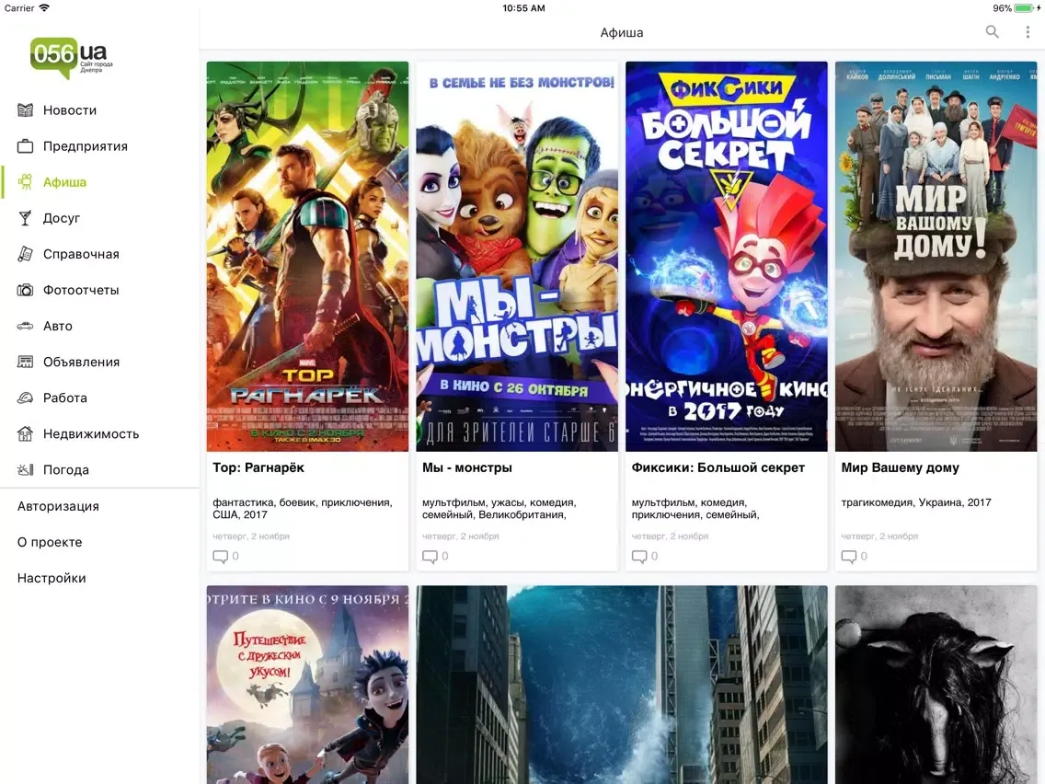Click the Афиша camera icon
This screenshot has height=784, width=1045.
(26, 182)
